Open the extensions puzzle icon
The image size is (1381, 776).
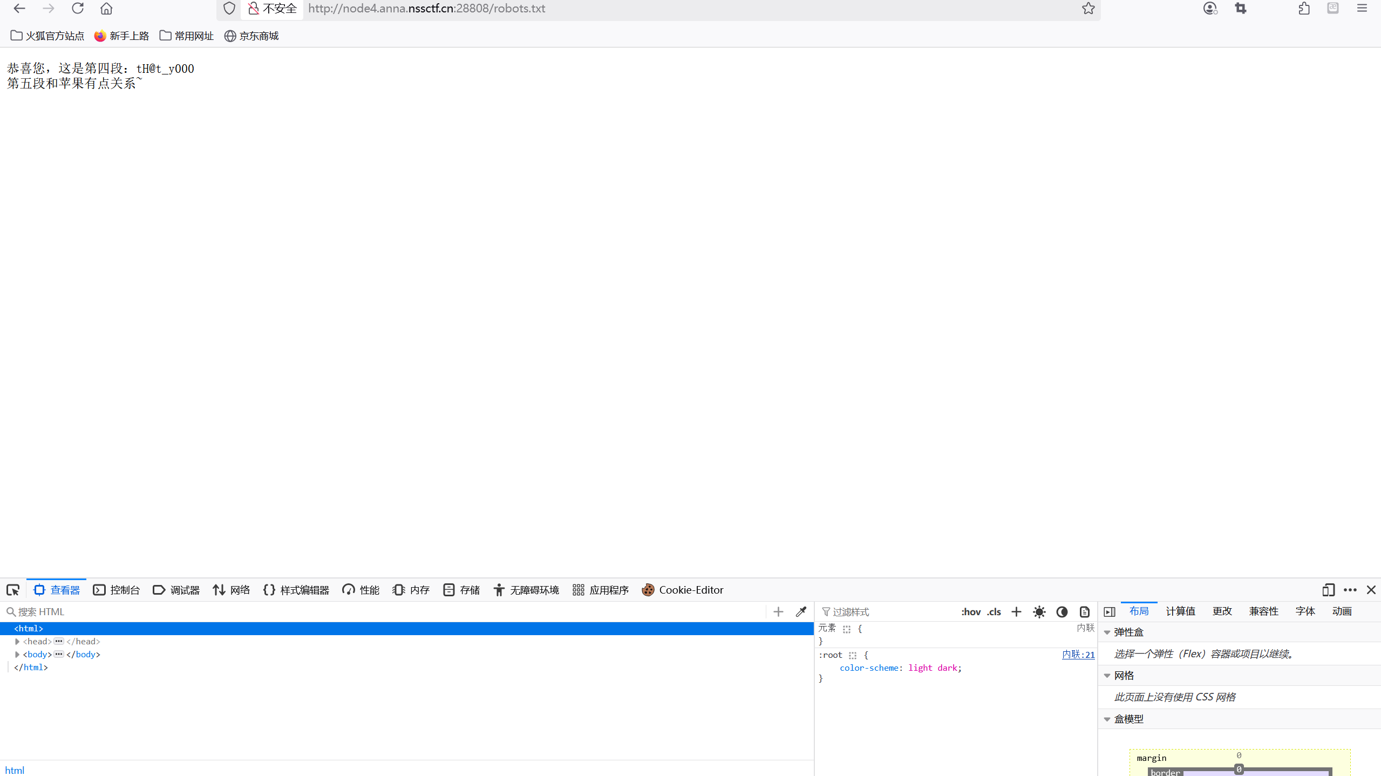tap(1304, 9)
